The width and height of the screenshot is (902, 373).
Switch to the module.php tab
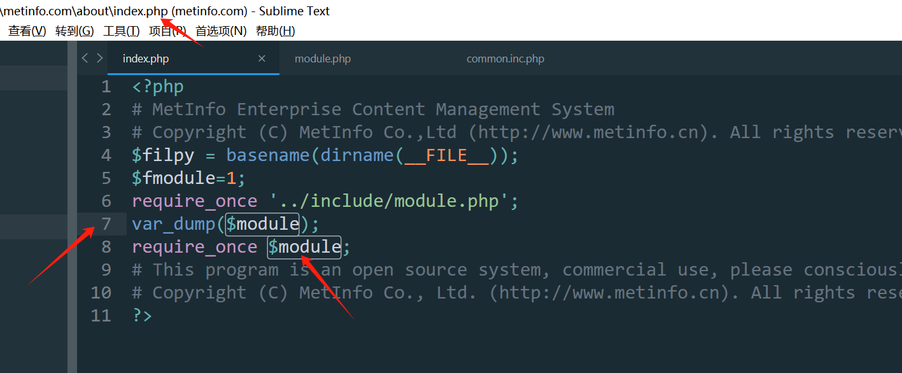pyautogui.click(x=323, y=59)
